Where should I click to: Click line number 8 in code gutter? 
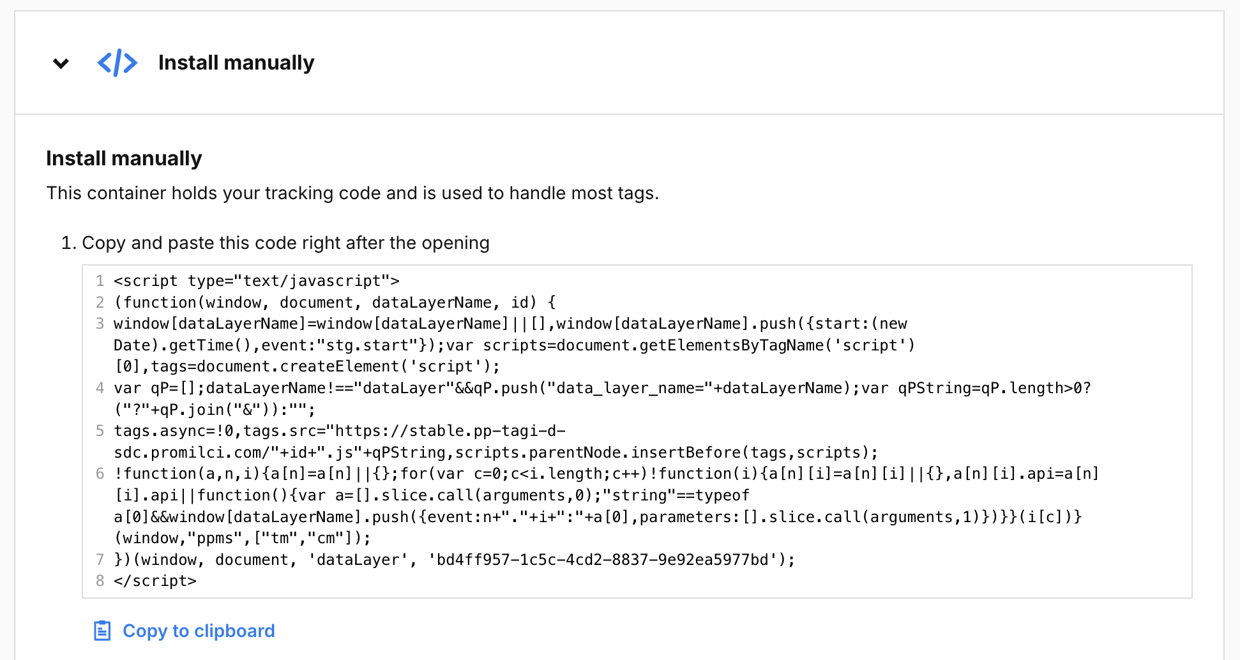(100, 581)
